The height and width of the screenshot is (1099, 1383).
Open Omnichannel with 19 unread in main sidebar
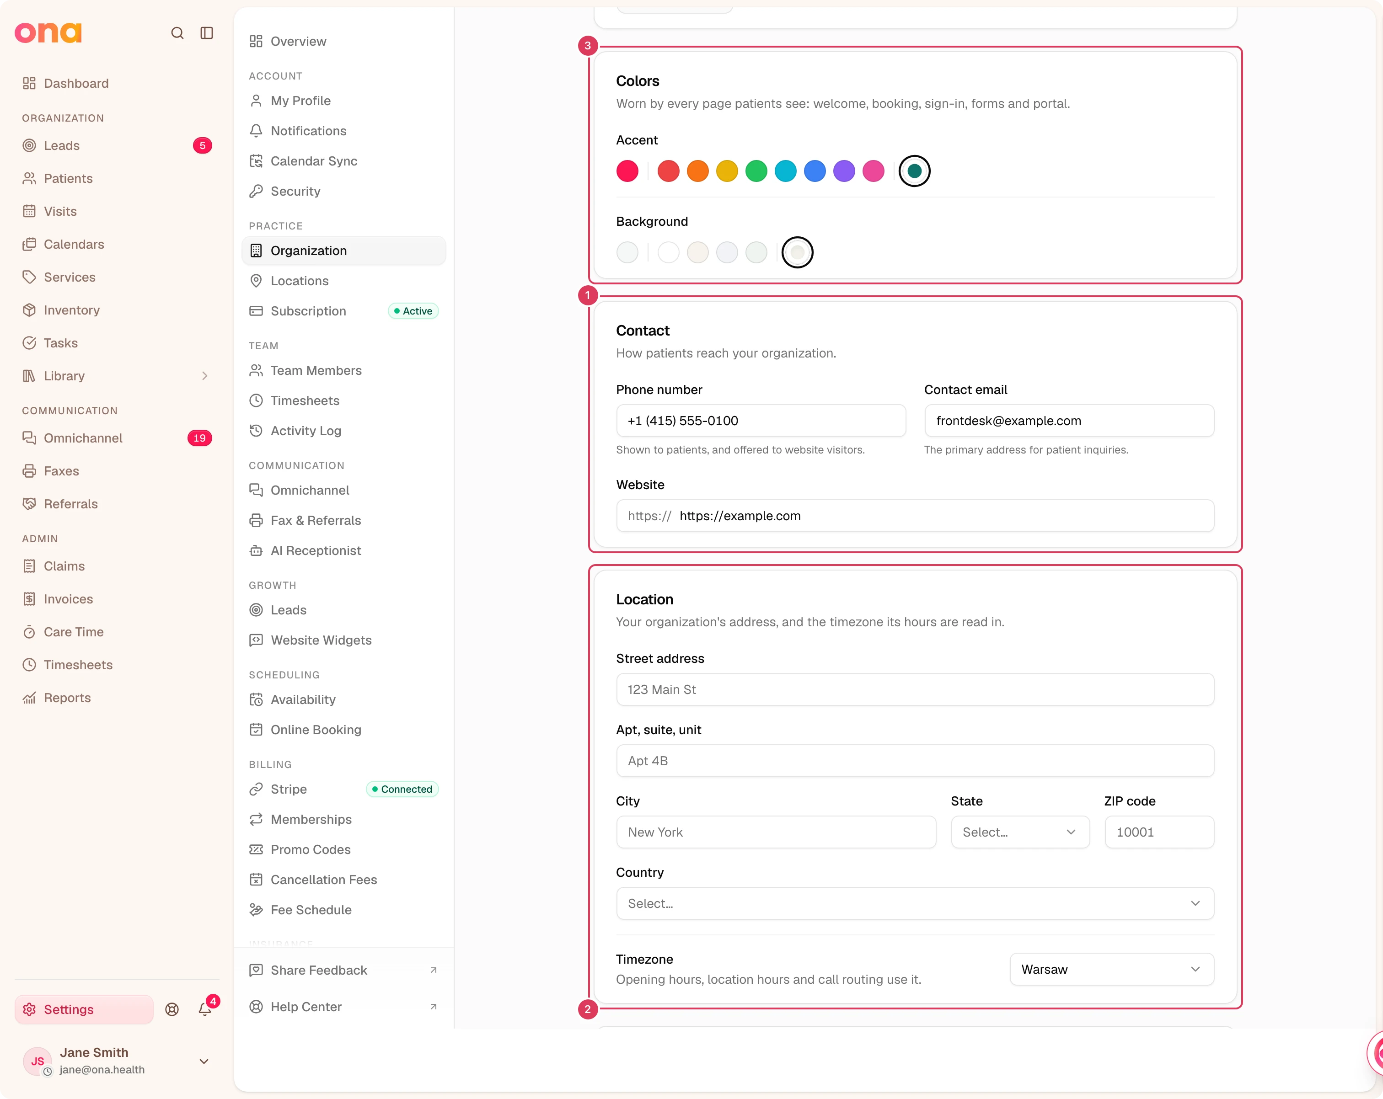click(116, 438)
